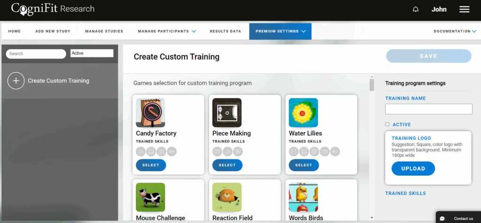Click the Training Name input field
481x223 pixels.
tap(428, 109)
